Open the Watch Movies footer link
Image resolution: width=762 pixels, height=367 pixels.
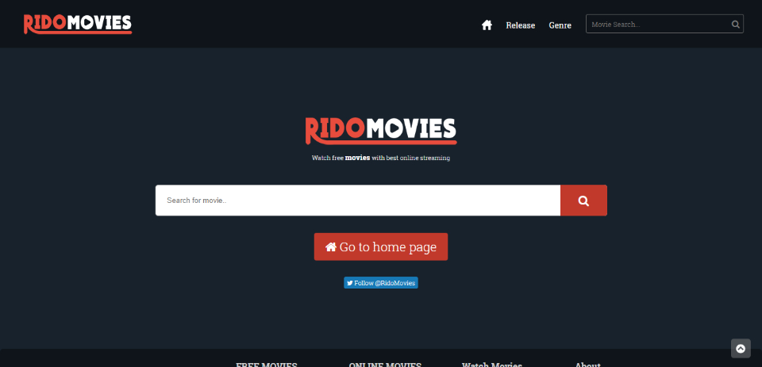[492, 365]
